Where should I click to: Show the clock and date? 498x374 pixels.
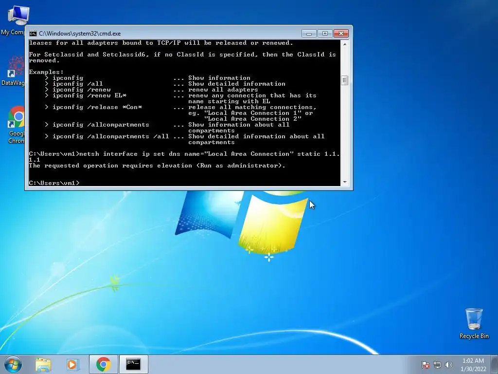473,365
